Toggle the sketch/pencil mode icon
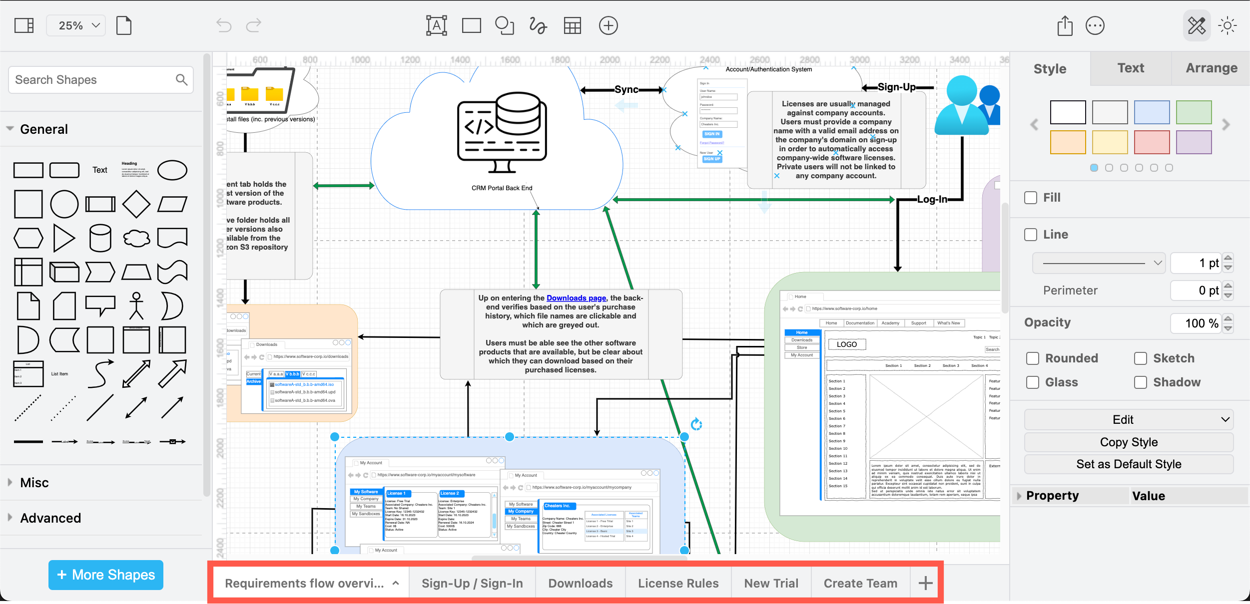The image size is (1250, 604). pyautogui.click(x=1197, y=25)
